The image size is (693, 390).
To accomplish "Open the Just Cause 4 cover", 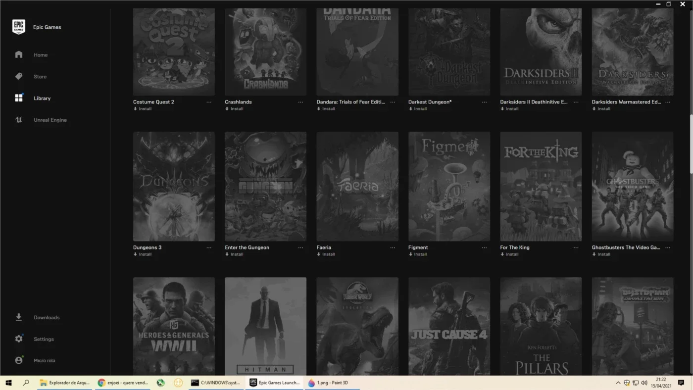I will point(449,326).
